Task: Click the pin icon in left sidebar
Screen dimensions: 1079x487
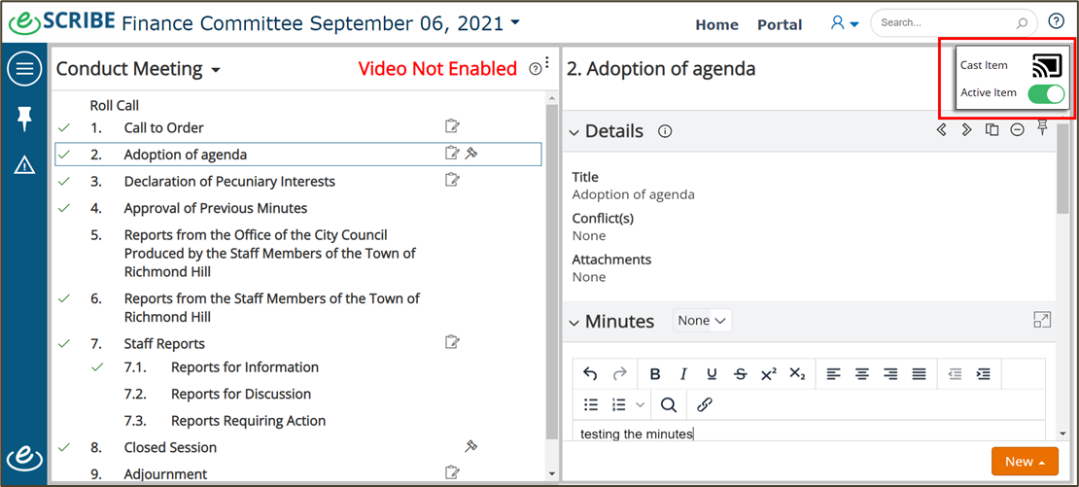Action: pos(24,119)
